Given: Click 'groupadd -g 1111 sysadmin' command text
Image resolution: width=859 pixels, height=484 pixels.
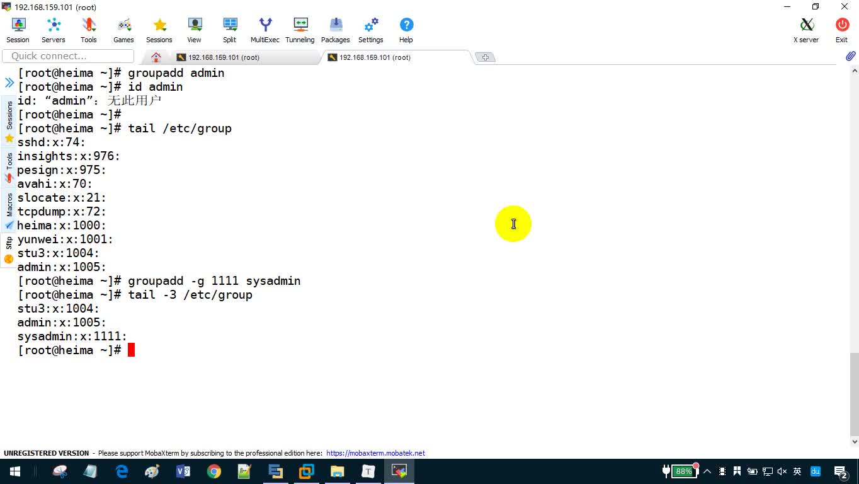Looking at the screenshot, I should [214, 281].
